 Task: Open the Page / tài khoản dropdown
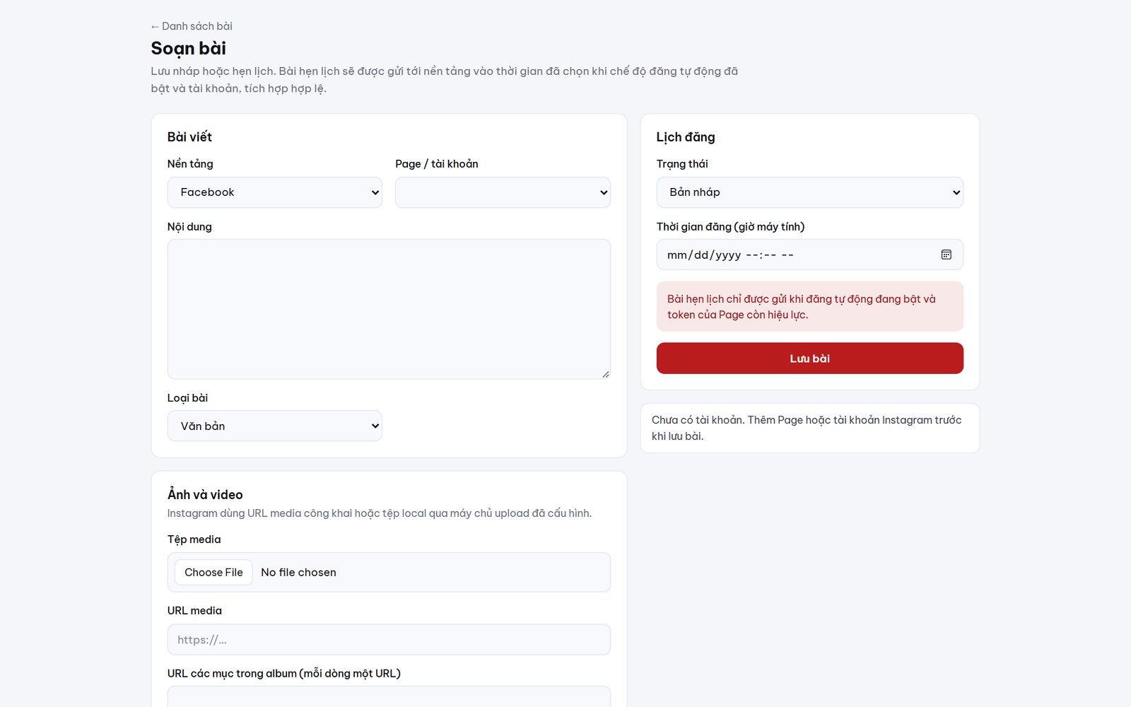point(503,192)
